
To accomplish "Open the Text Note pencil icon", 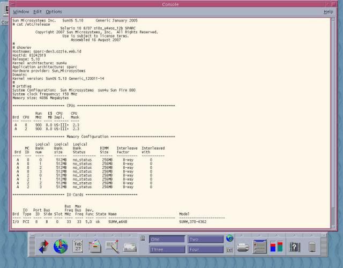I will (113, 247).
